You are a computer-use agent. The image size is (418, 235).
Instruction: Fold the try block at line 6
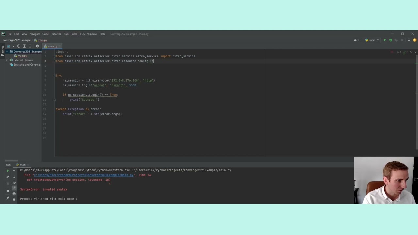pyautogui.click(x=55, y=76)
